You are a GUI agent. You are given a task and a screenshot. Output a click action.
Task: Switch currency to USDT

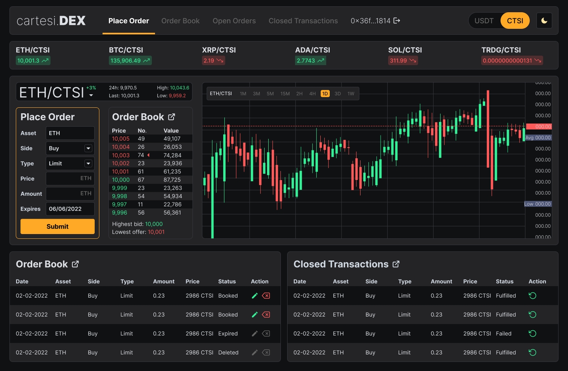484,21
